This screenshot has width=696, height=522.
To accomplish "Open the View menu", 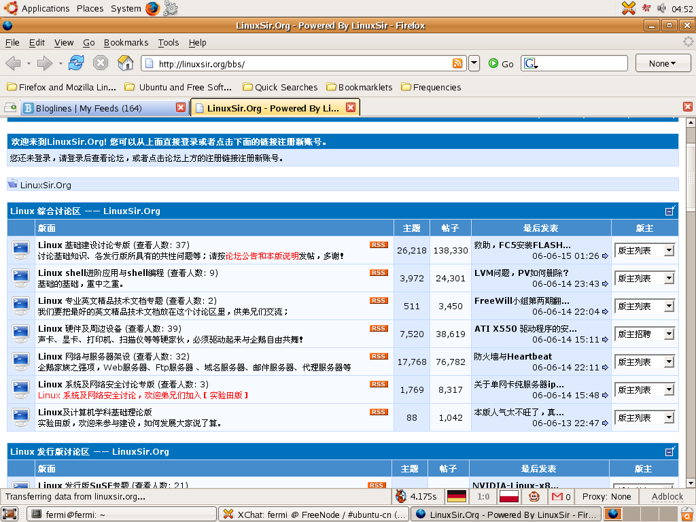I will tap(64, 43).
